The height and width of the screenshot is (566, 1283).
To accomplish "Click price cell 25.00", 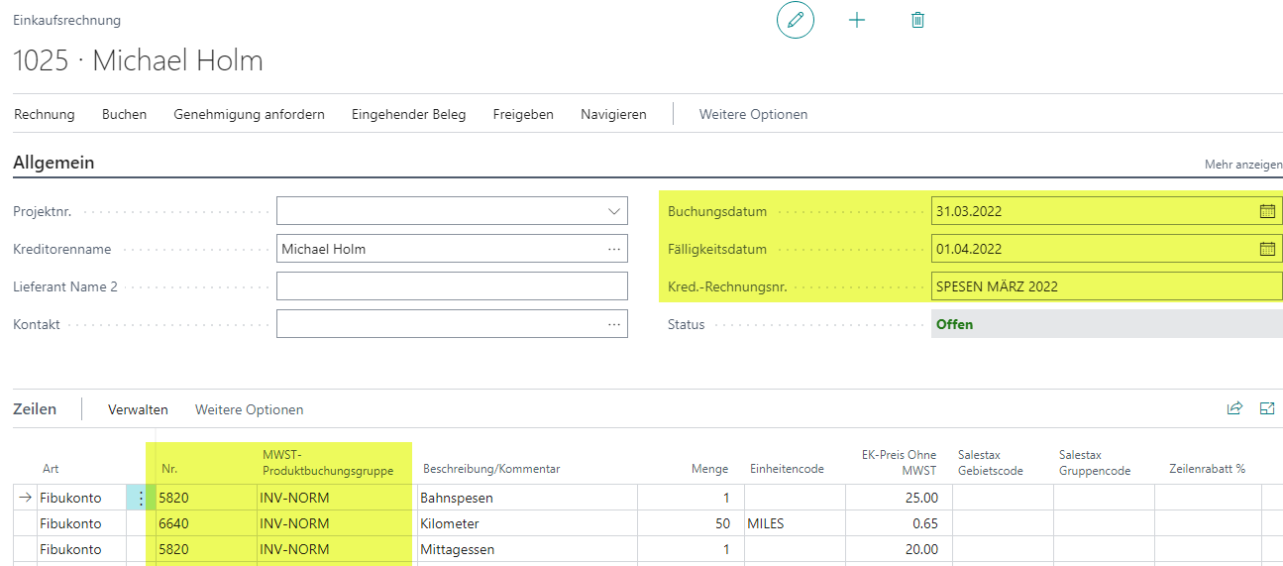I will pyautogui.click(x=899, y=498).
